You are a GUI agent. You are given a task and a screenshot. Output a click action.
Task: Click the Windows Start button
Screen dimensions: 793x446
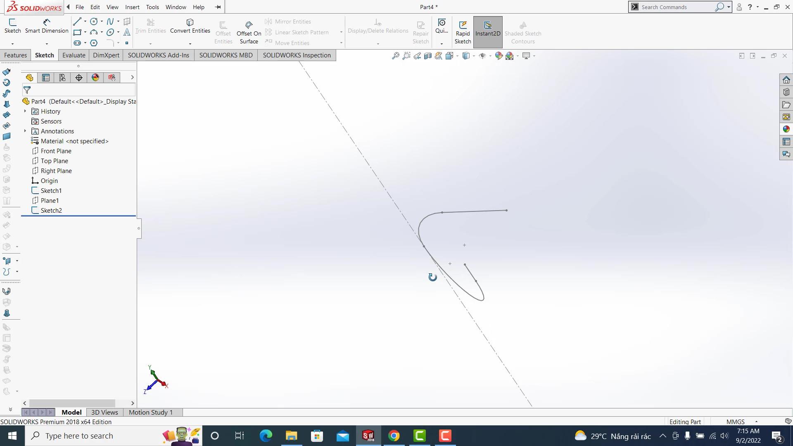12,436
